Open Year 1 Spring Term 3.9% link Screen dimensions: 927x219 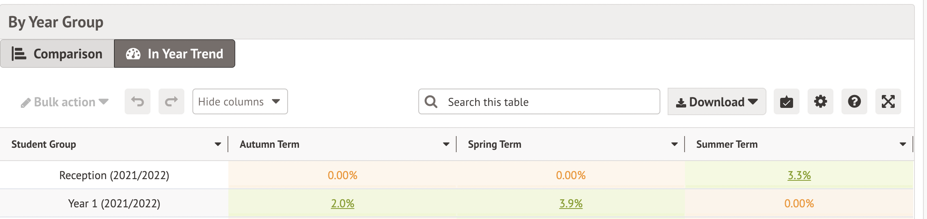tap(571, 204)
